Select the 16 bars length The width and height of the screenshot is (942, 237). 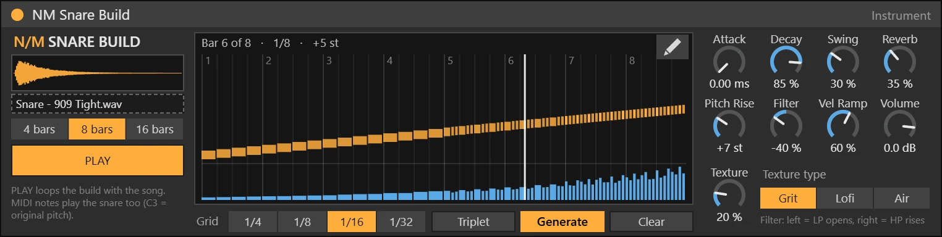pos(155,130)
